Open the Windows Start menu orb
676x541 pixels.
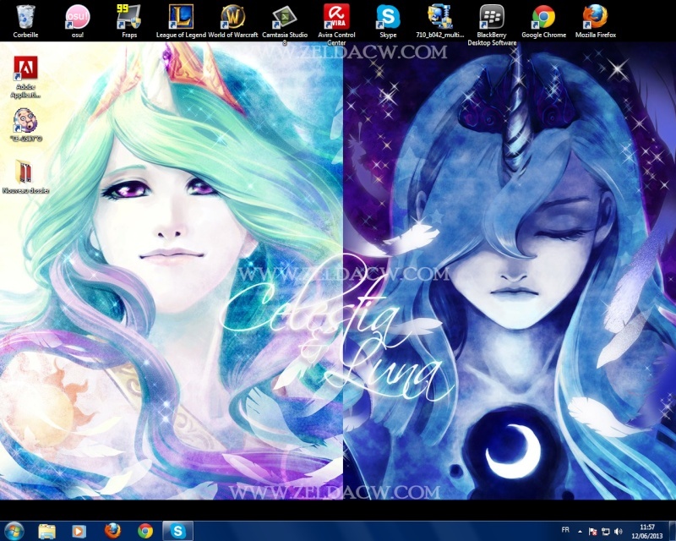14,531
